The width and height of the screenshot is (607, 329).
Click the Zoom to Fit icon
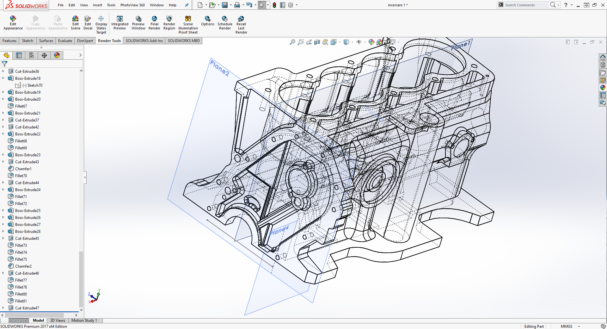coord(292,42)
